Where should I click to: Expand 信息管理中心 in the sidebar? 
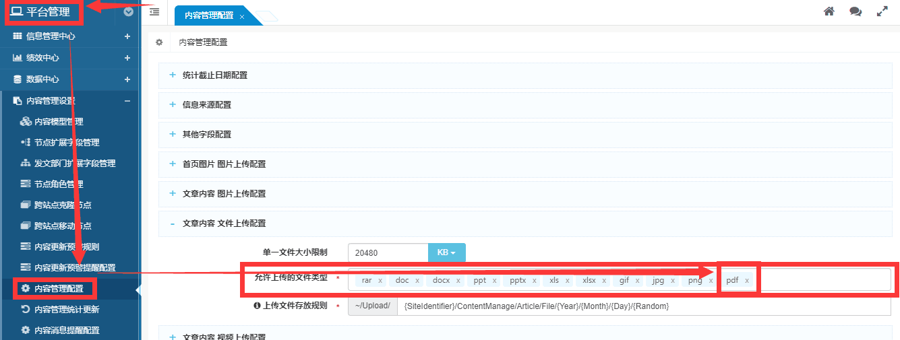click(x=127, y=36)
